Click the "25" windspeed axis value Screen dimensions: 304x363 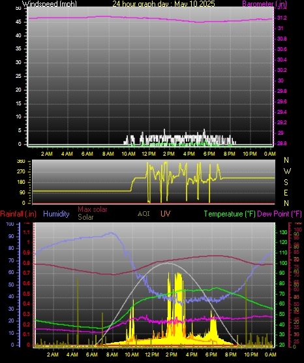tap(18, 76)
